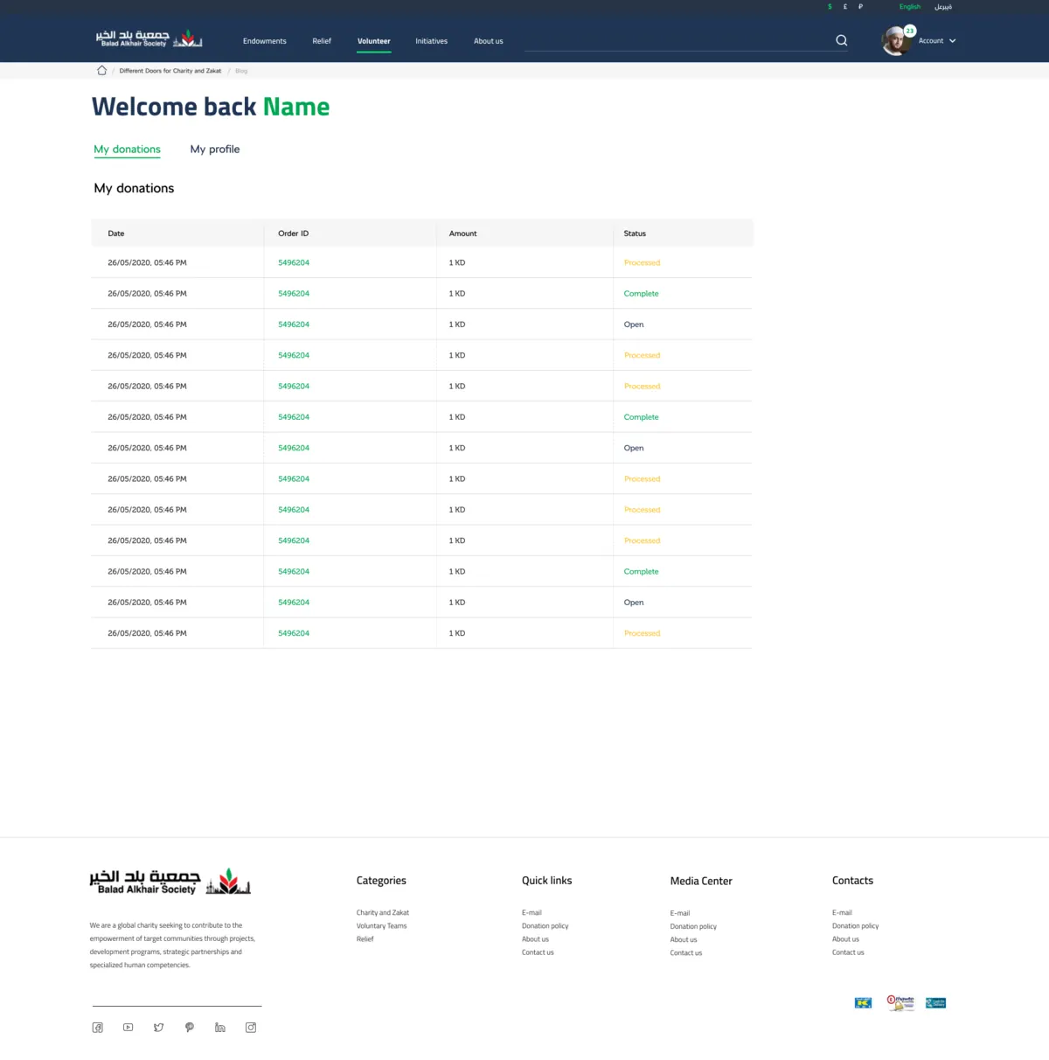Go to About us in the header
The width and height of the screenshot is (1049, 1060).
pyautogui.click(x=489, y=41)
